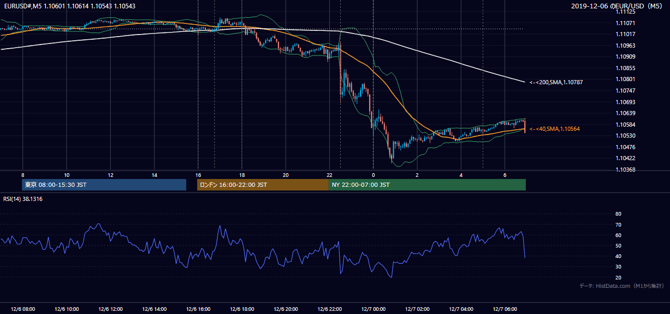Click price axis value 1.10855
Screen dimensions: 670x314
pyautogui.click(x=626, y=68)
